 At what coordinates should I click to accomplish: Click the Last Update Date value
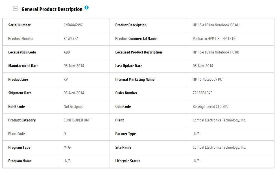(203, 66)
